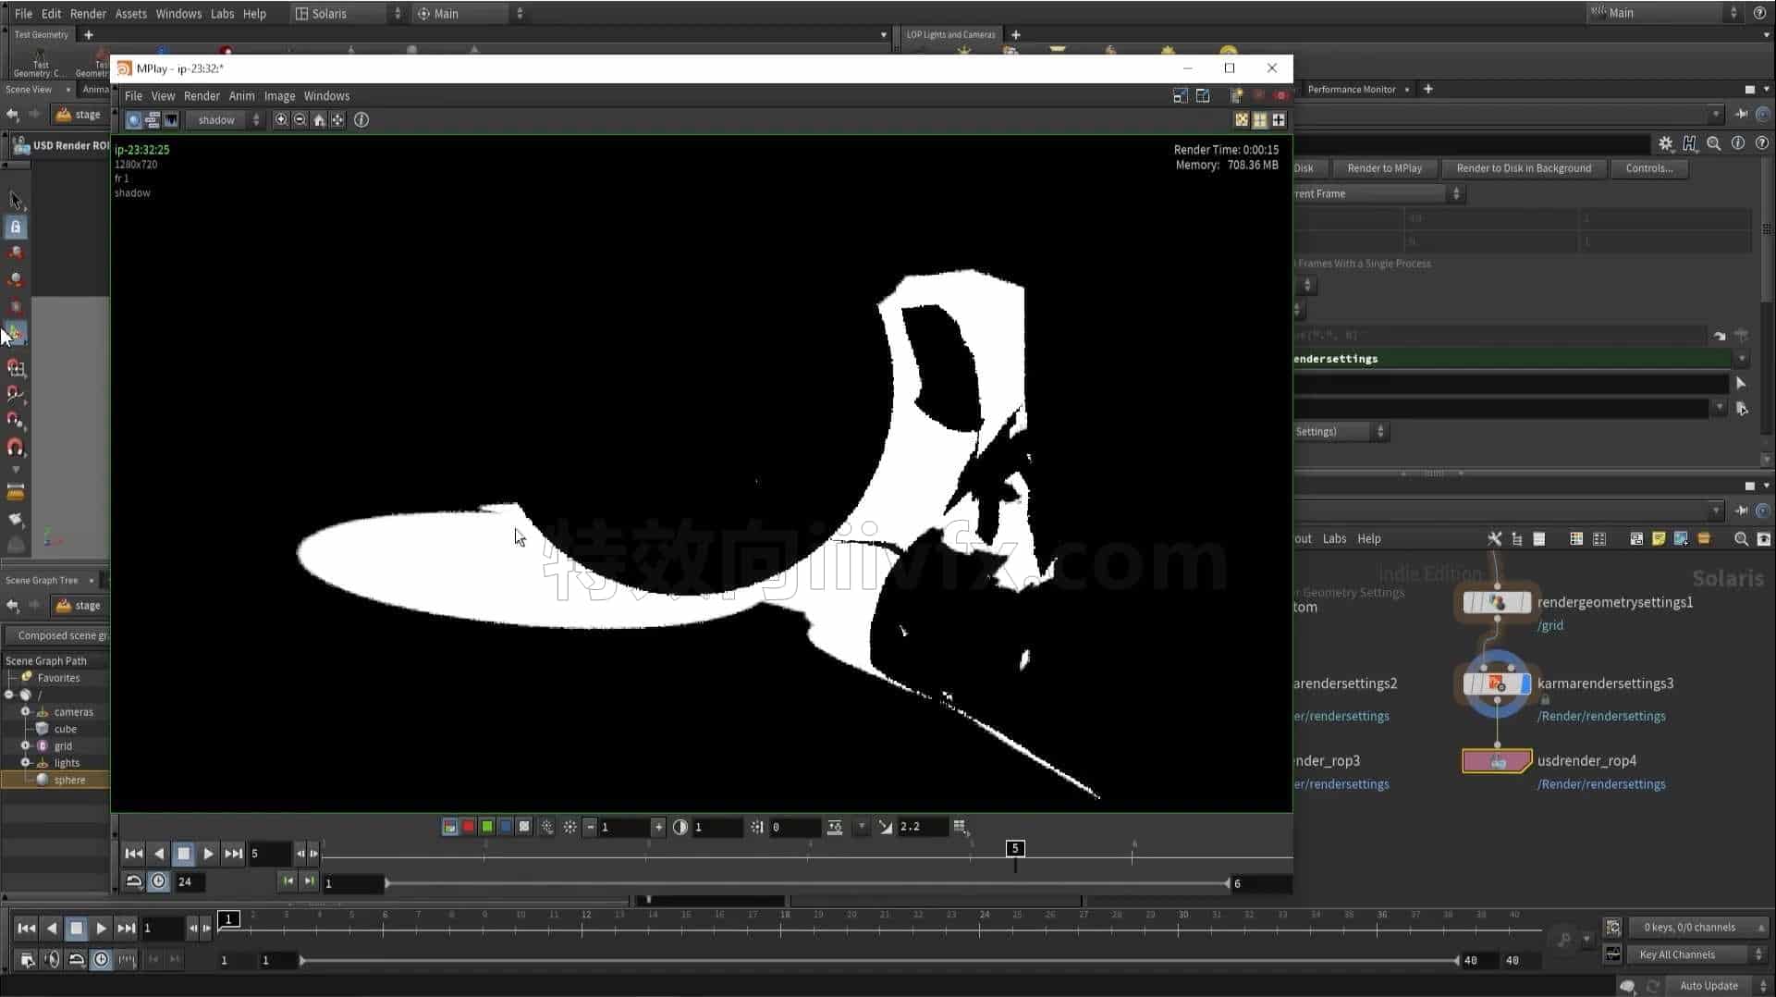Image resolution: width=1776 pixels, height=997 pixels.
Task: Select the karmarendersettings3 node
Action: (x=1497, y=684)
